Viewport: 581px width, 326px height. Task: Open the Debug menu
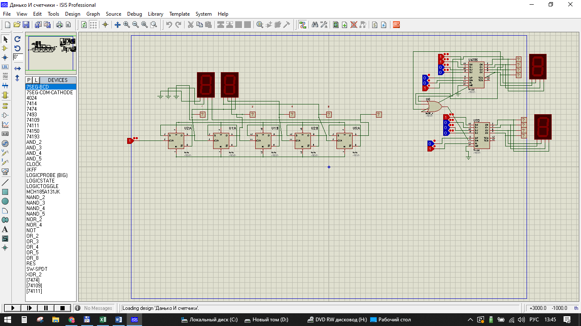pyautogui.click(x=134, y=14)
